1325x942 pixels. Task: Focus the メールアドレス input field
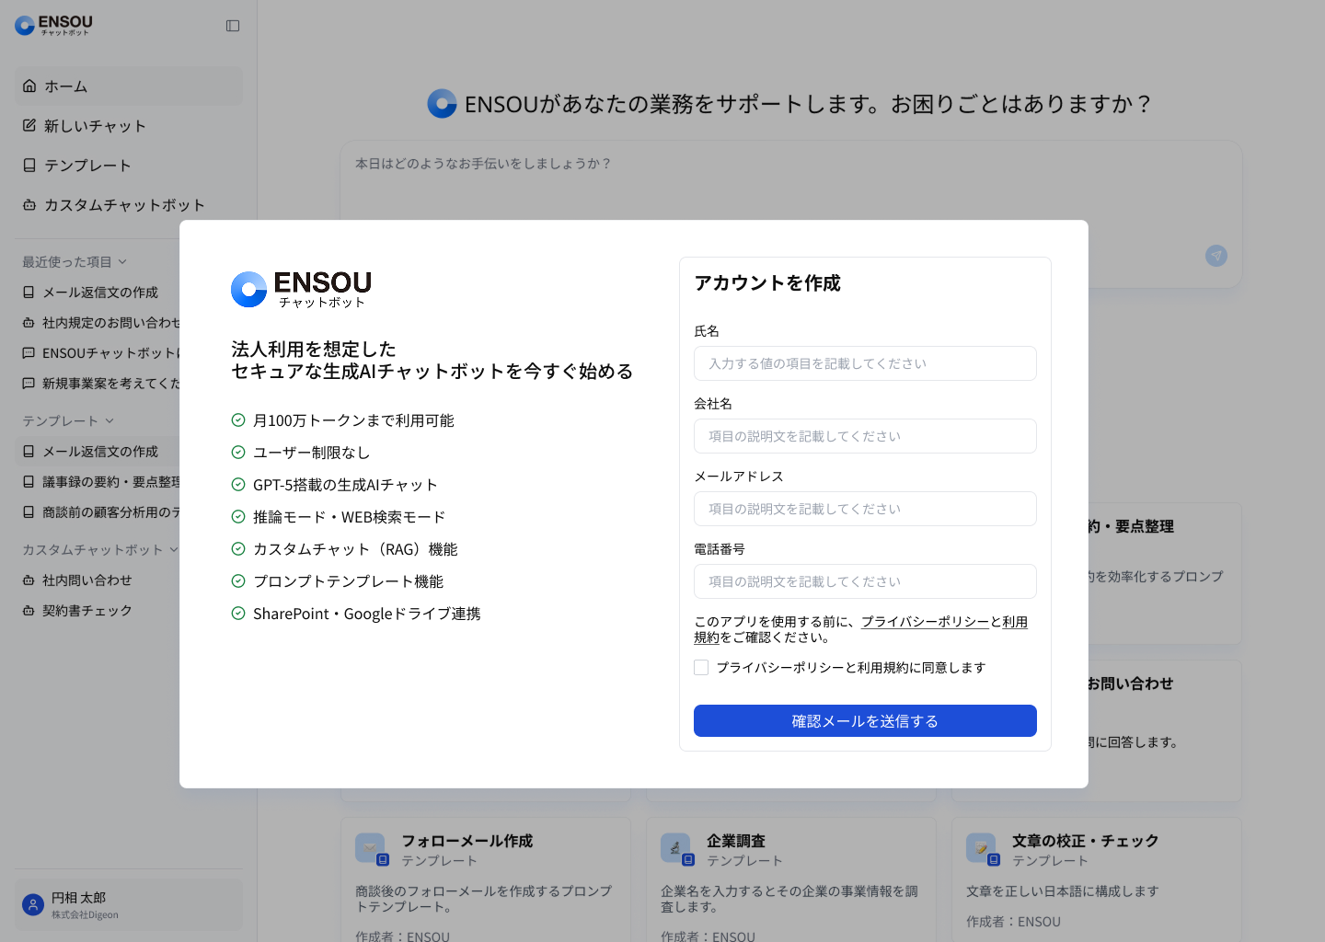[865, 509]
